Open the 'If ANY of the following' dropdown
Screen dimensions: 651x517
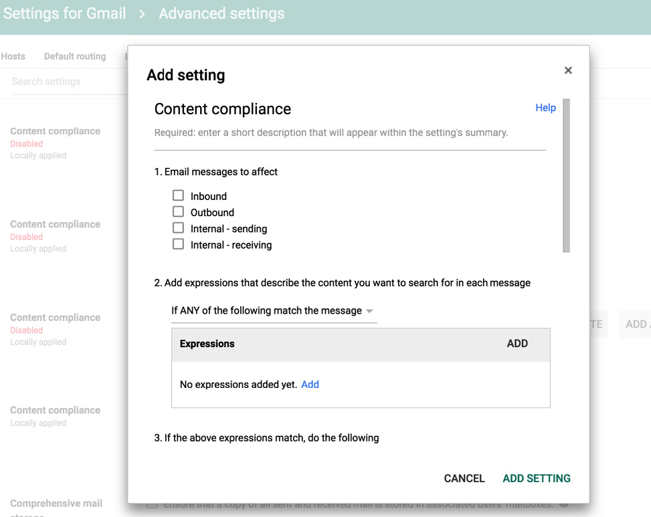point(274,311)
